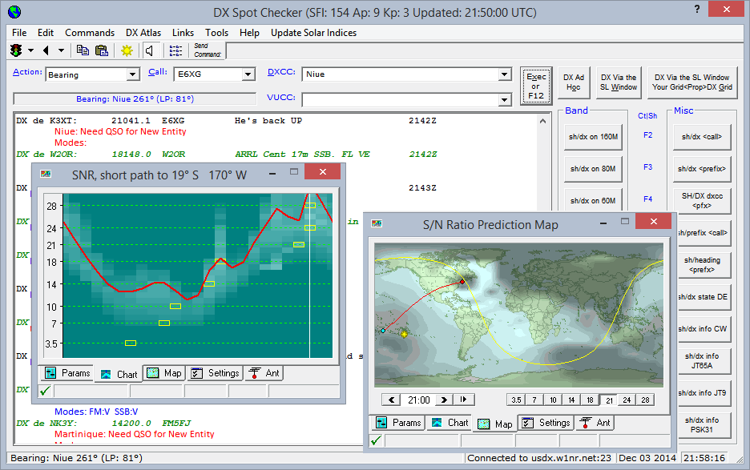Select the 18 MHz band button on map
The image size is (750, 470).
(x=590, y=400)
